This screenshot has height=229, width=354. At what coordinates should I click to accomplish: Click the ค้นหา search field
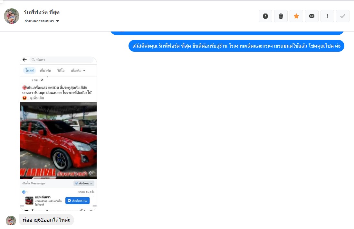click(x=61, y=60)
